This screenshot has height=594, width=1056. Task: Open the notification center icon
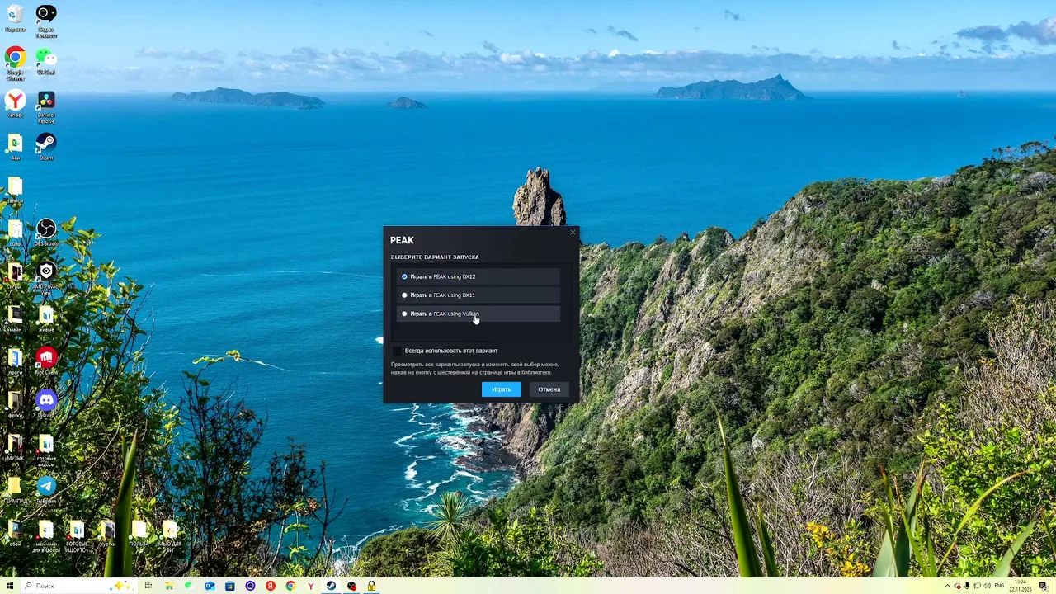click(x=1043, y=586)
